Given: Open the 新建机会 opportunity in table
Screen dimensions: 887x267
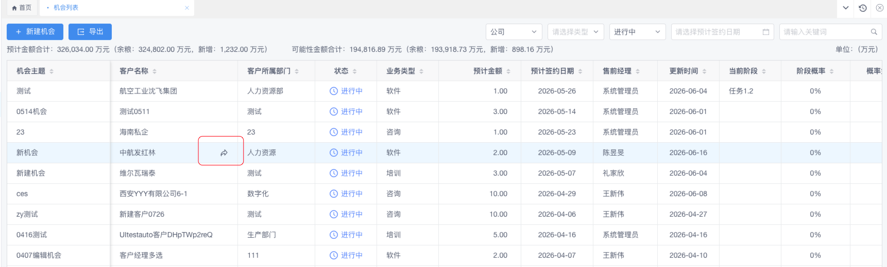Looking at the screenshot, I should click(31, 173).
